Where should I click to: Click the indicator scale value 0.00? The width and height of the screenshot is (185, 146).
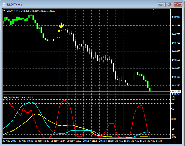(174, 119)
